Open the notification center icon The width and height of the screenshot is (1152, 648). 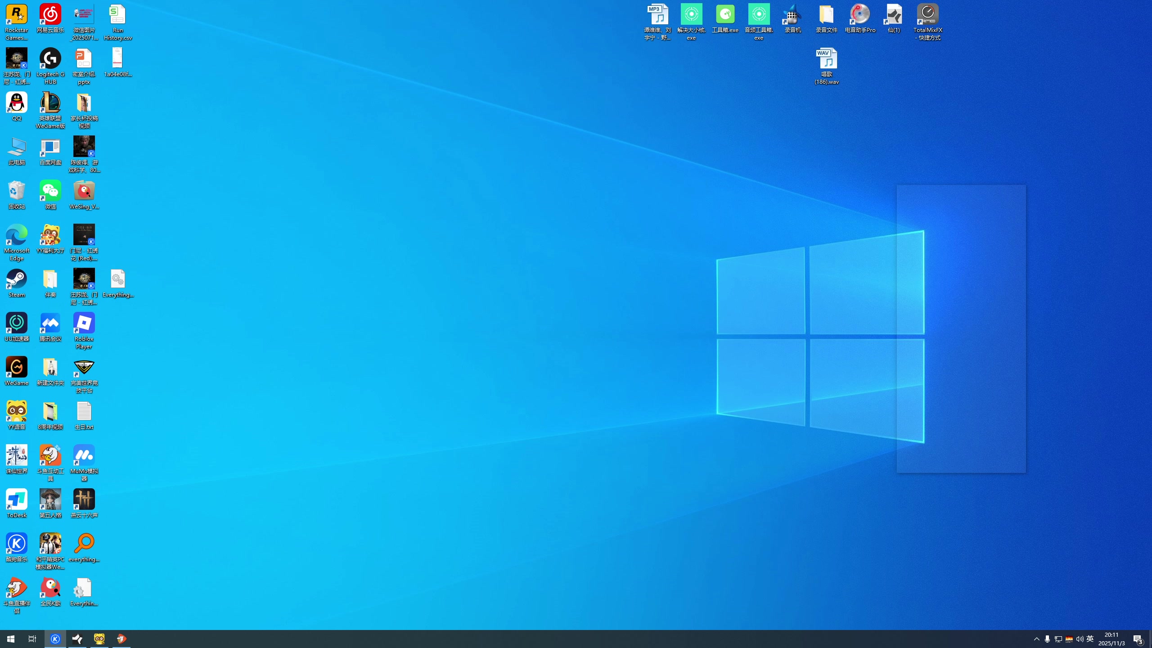(1138, 639)
